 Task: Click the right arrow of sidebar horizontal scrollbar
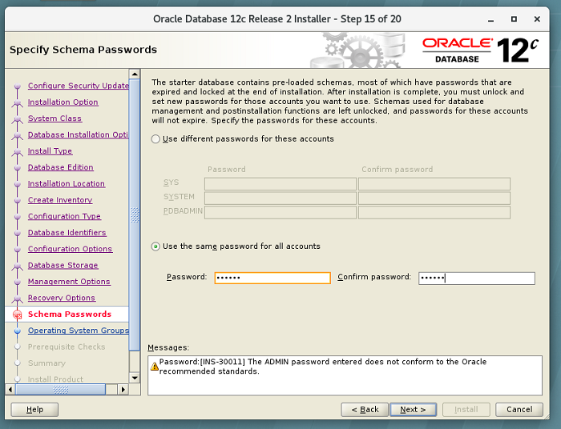click(123, 389)
